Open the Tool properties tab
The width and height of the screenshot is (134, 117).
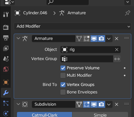(x=6, y=14)
